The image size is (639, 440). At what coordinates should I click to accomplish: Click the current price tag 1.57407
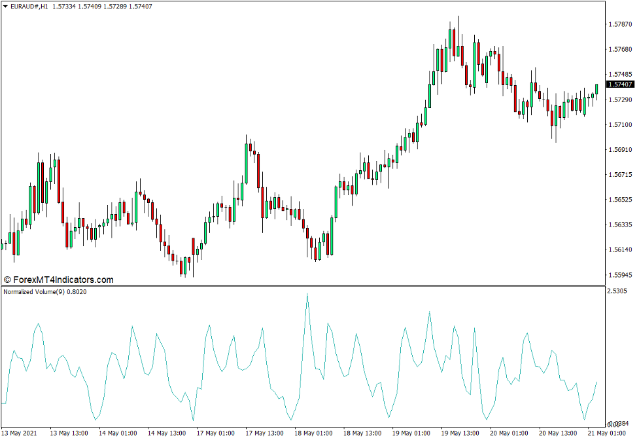pos(619,84)
